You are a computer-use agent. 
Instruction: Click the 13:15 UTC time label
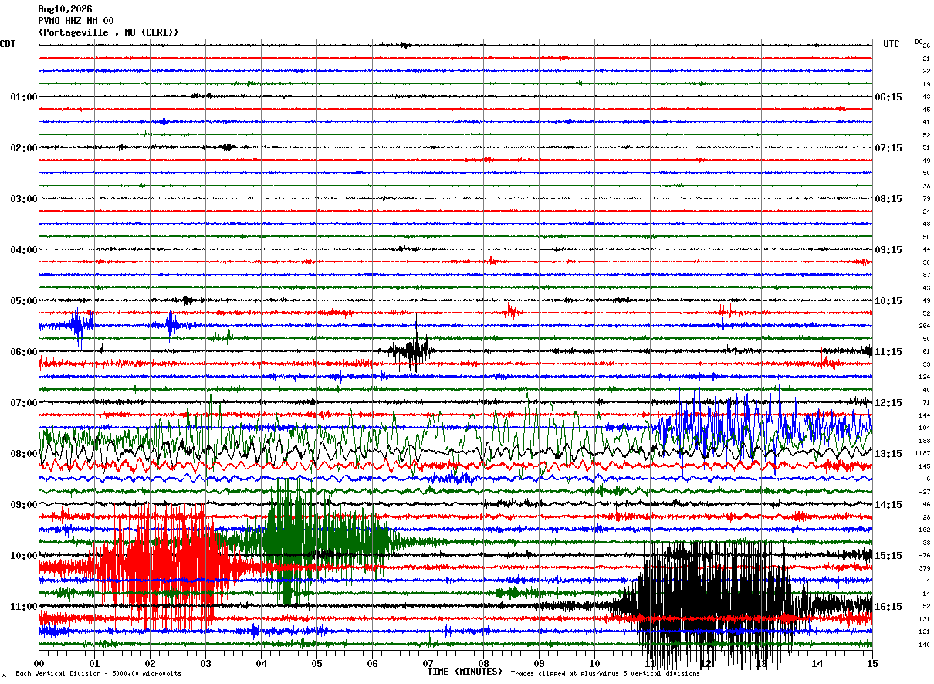click(x=888, y=454)
